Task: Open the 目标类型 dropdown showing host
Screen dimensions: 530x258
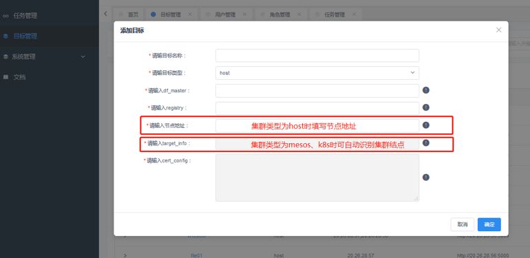Action: (x=317, y=73)
